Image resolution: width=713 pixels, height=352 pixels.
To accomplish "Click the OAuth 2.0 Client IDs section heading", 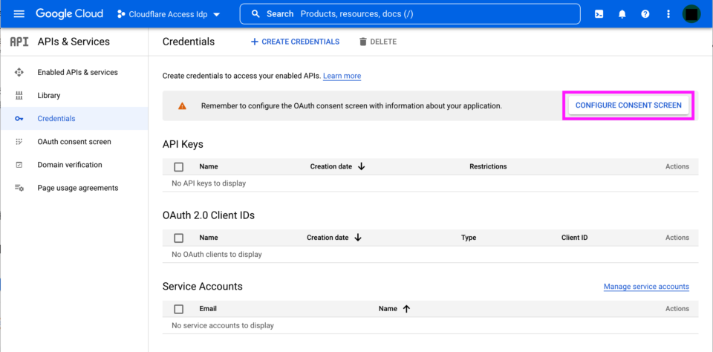I will [x=208, y=215].
